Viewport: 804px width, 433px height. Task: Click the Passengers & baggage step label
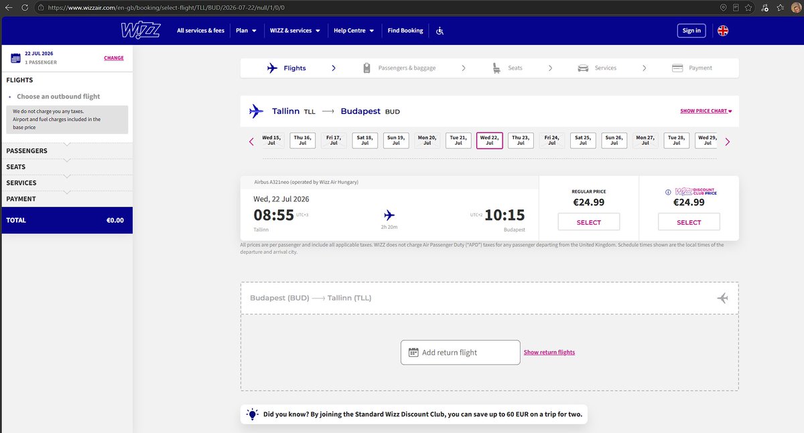coord(407,68)
